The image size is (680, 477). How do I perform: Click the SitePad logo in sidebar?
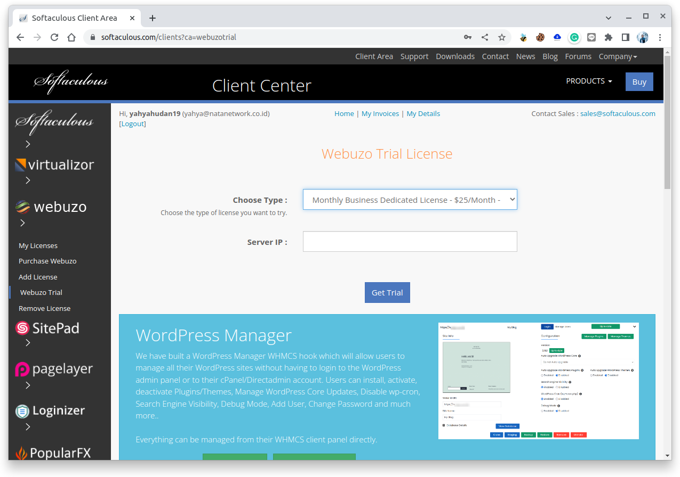[x=47, y=328]
